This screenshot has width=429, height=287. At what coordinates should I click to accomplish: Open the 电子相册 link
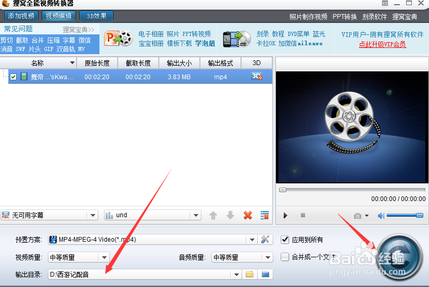pyautogui.click(x=151, y=34)
